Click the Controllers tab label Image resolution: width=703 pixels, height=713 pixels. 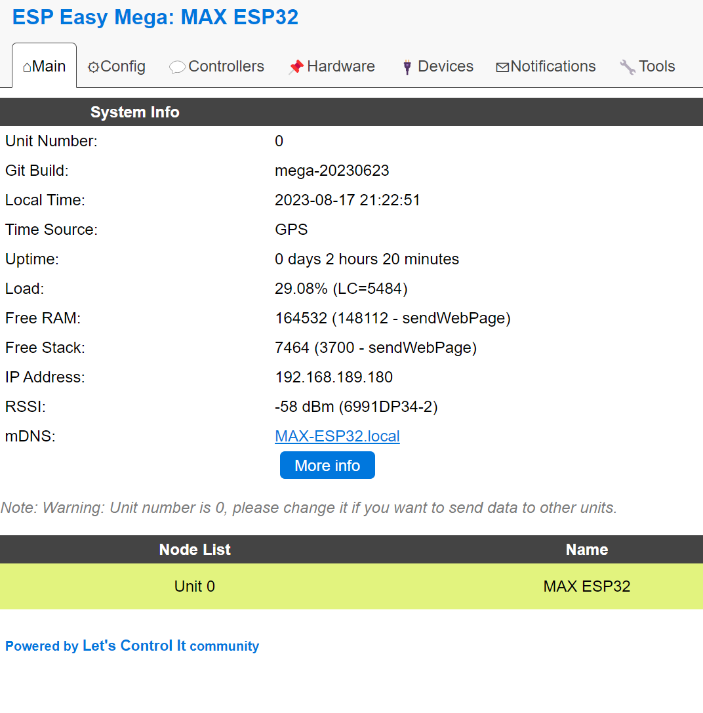pyautogui.click(x=226, y=66)
